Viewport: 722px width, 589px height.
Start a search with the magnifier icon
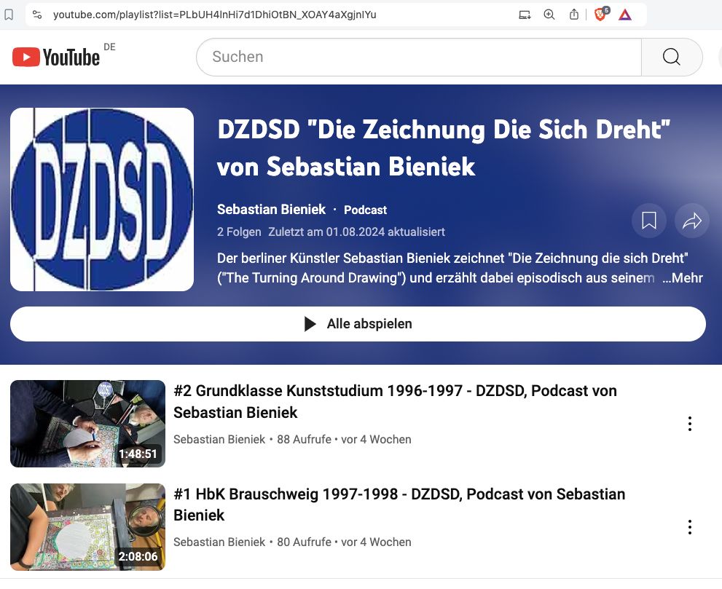(671, 57)
